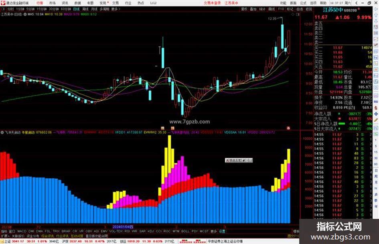
Task: Click the 12.35 high price label
Action: (272, 18)
